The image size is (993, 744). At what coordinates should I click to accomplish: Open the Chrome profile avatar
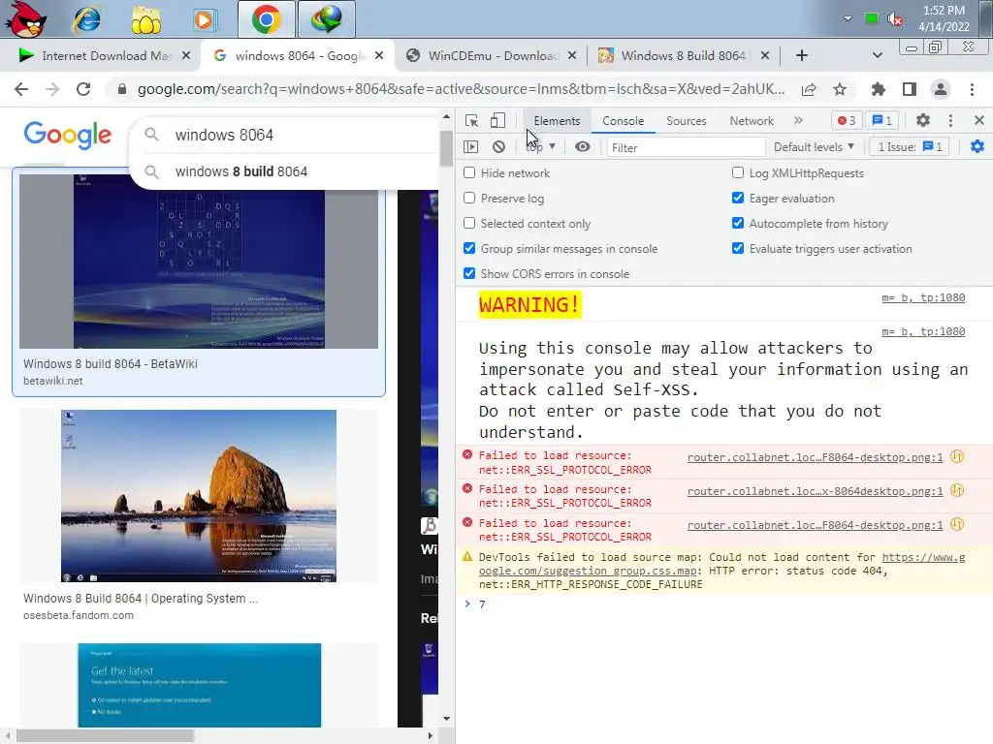pyautogui.click(x=941, y=89)
